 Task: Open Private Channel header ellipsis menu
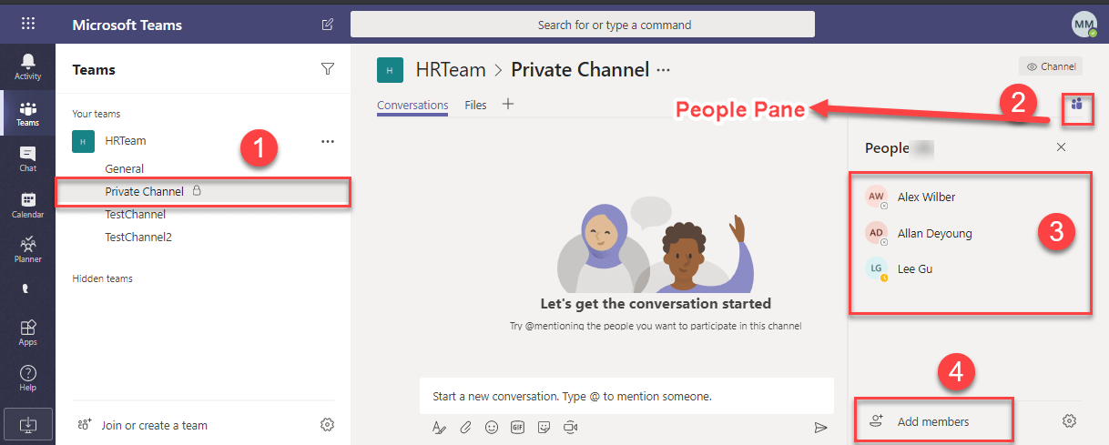(x=663, y=70)
